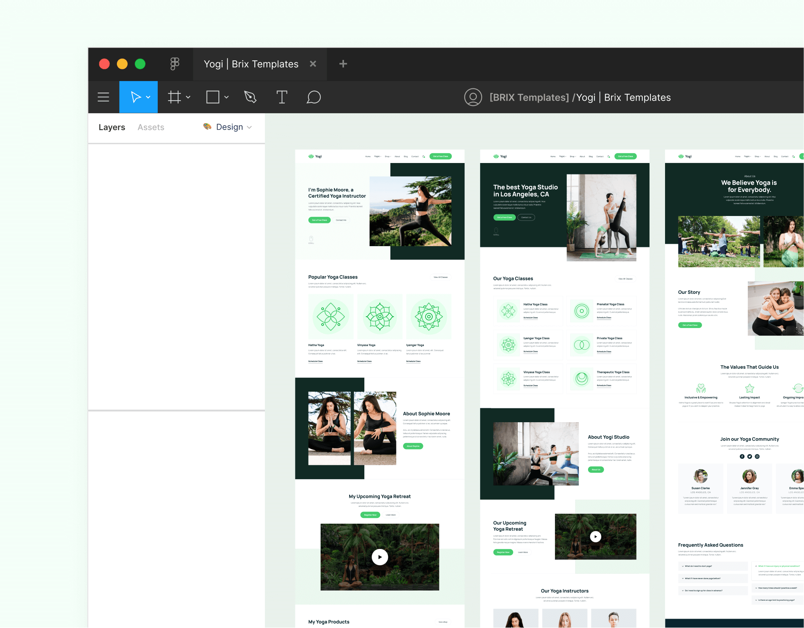The image size is (804, 628).
Task: Click the Inclusive & Empowering value icon
Action: point(701,388)
